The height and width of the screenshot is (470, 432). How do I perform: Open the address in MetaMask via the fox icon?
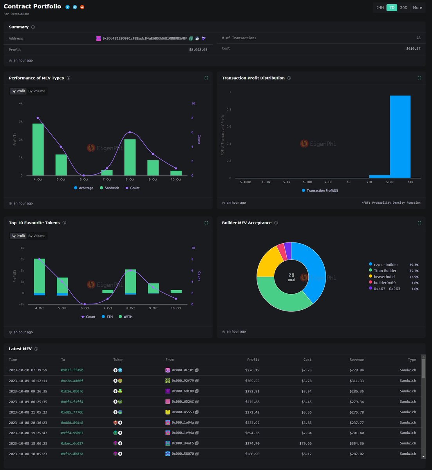pos(197,38)
